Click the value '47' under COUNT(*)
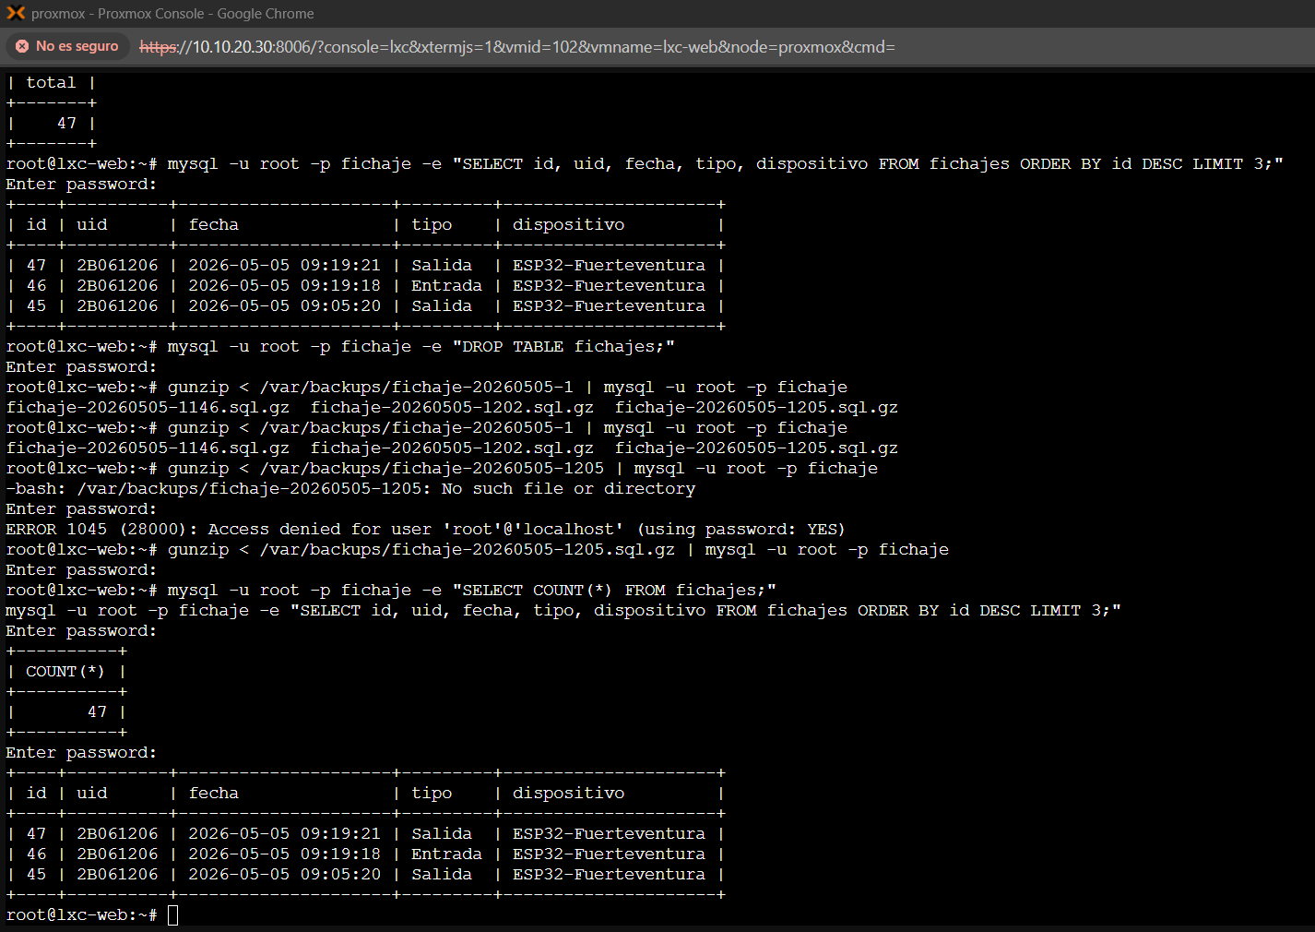The height and width of the screenshot is (932, 1315). [x=97, y=711]
